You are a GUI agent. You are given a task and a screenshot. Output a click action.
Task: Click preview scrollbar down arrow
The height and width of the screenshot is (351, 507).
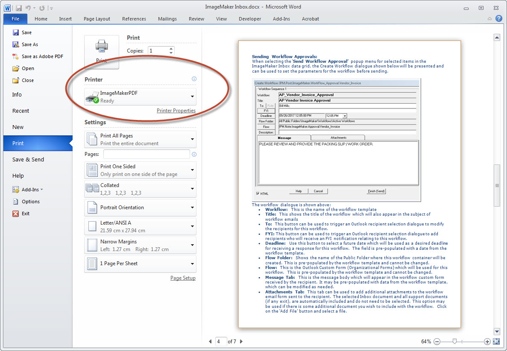point(497,331)
